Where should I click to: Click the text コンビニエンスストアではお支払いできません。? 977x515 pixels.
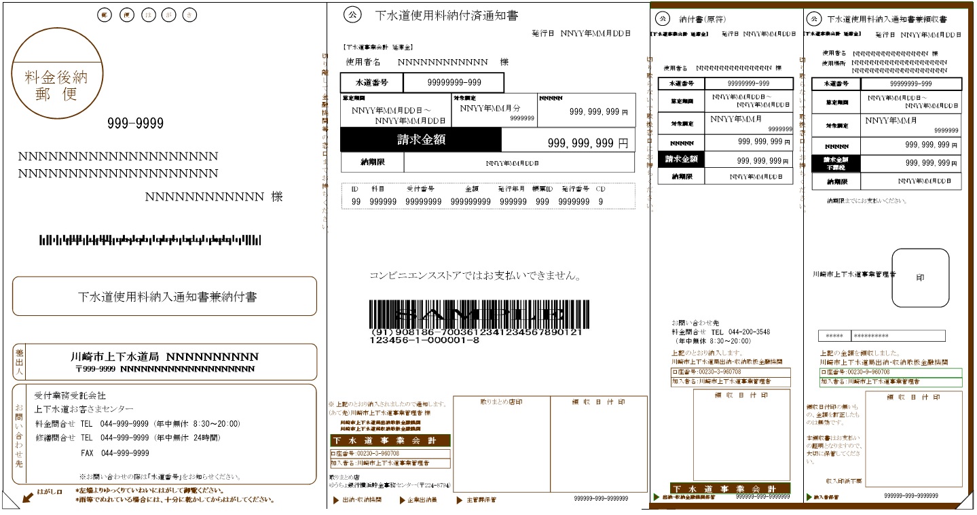click(475, 277)
